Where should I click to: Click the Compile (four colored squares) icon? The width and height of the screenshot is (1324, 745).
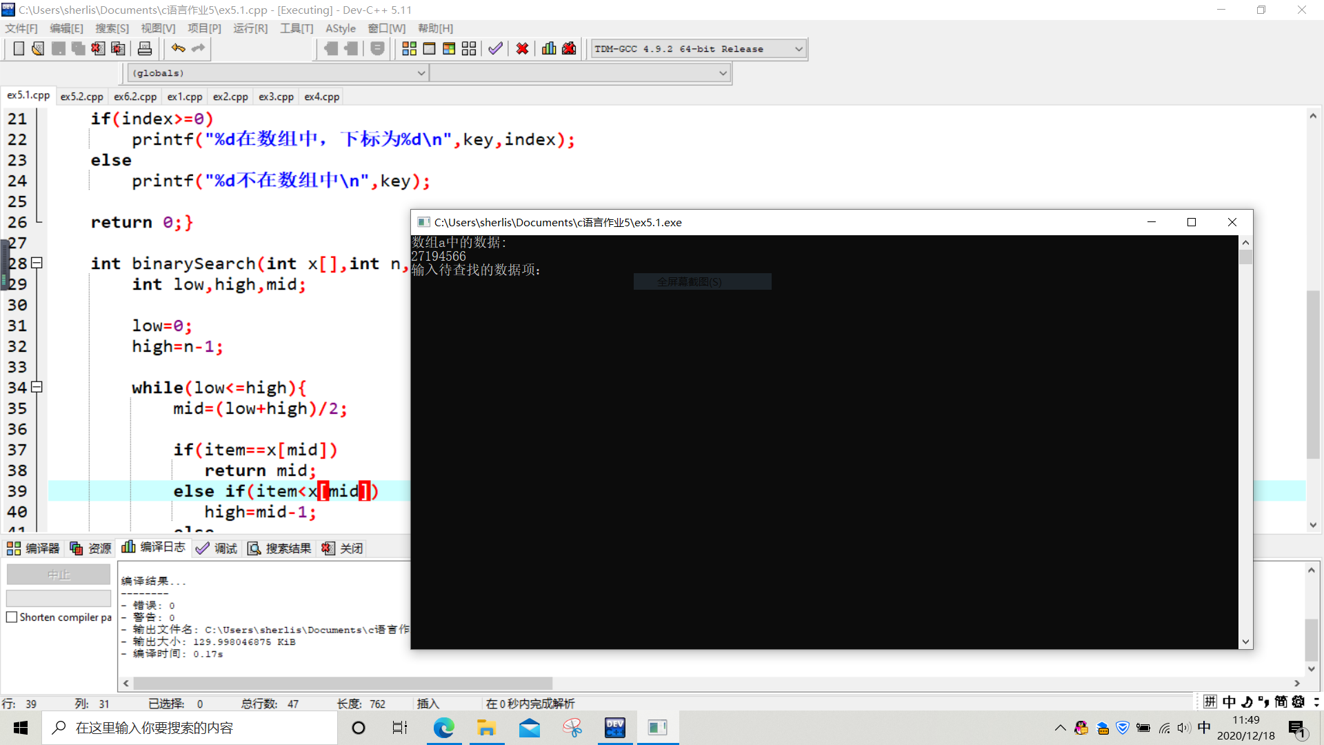pyautogui.click(x=409, y=49)
